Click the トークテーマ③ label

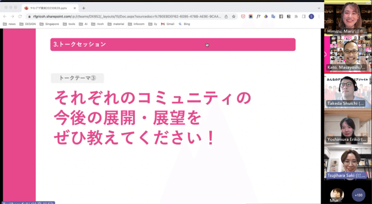[x=77, y=78]
